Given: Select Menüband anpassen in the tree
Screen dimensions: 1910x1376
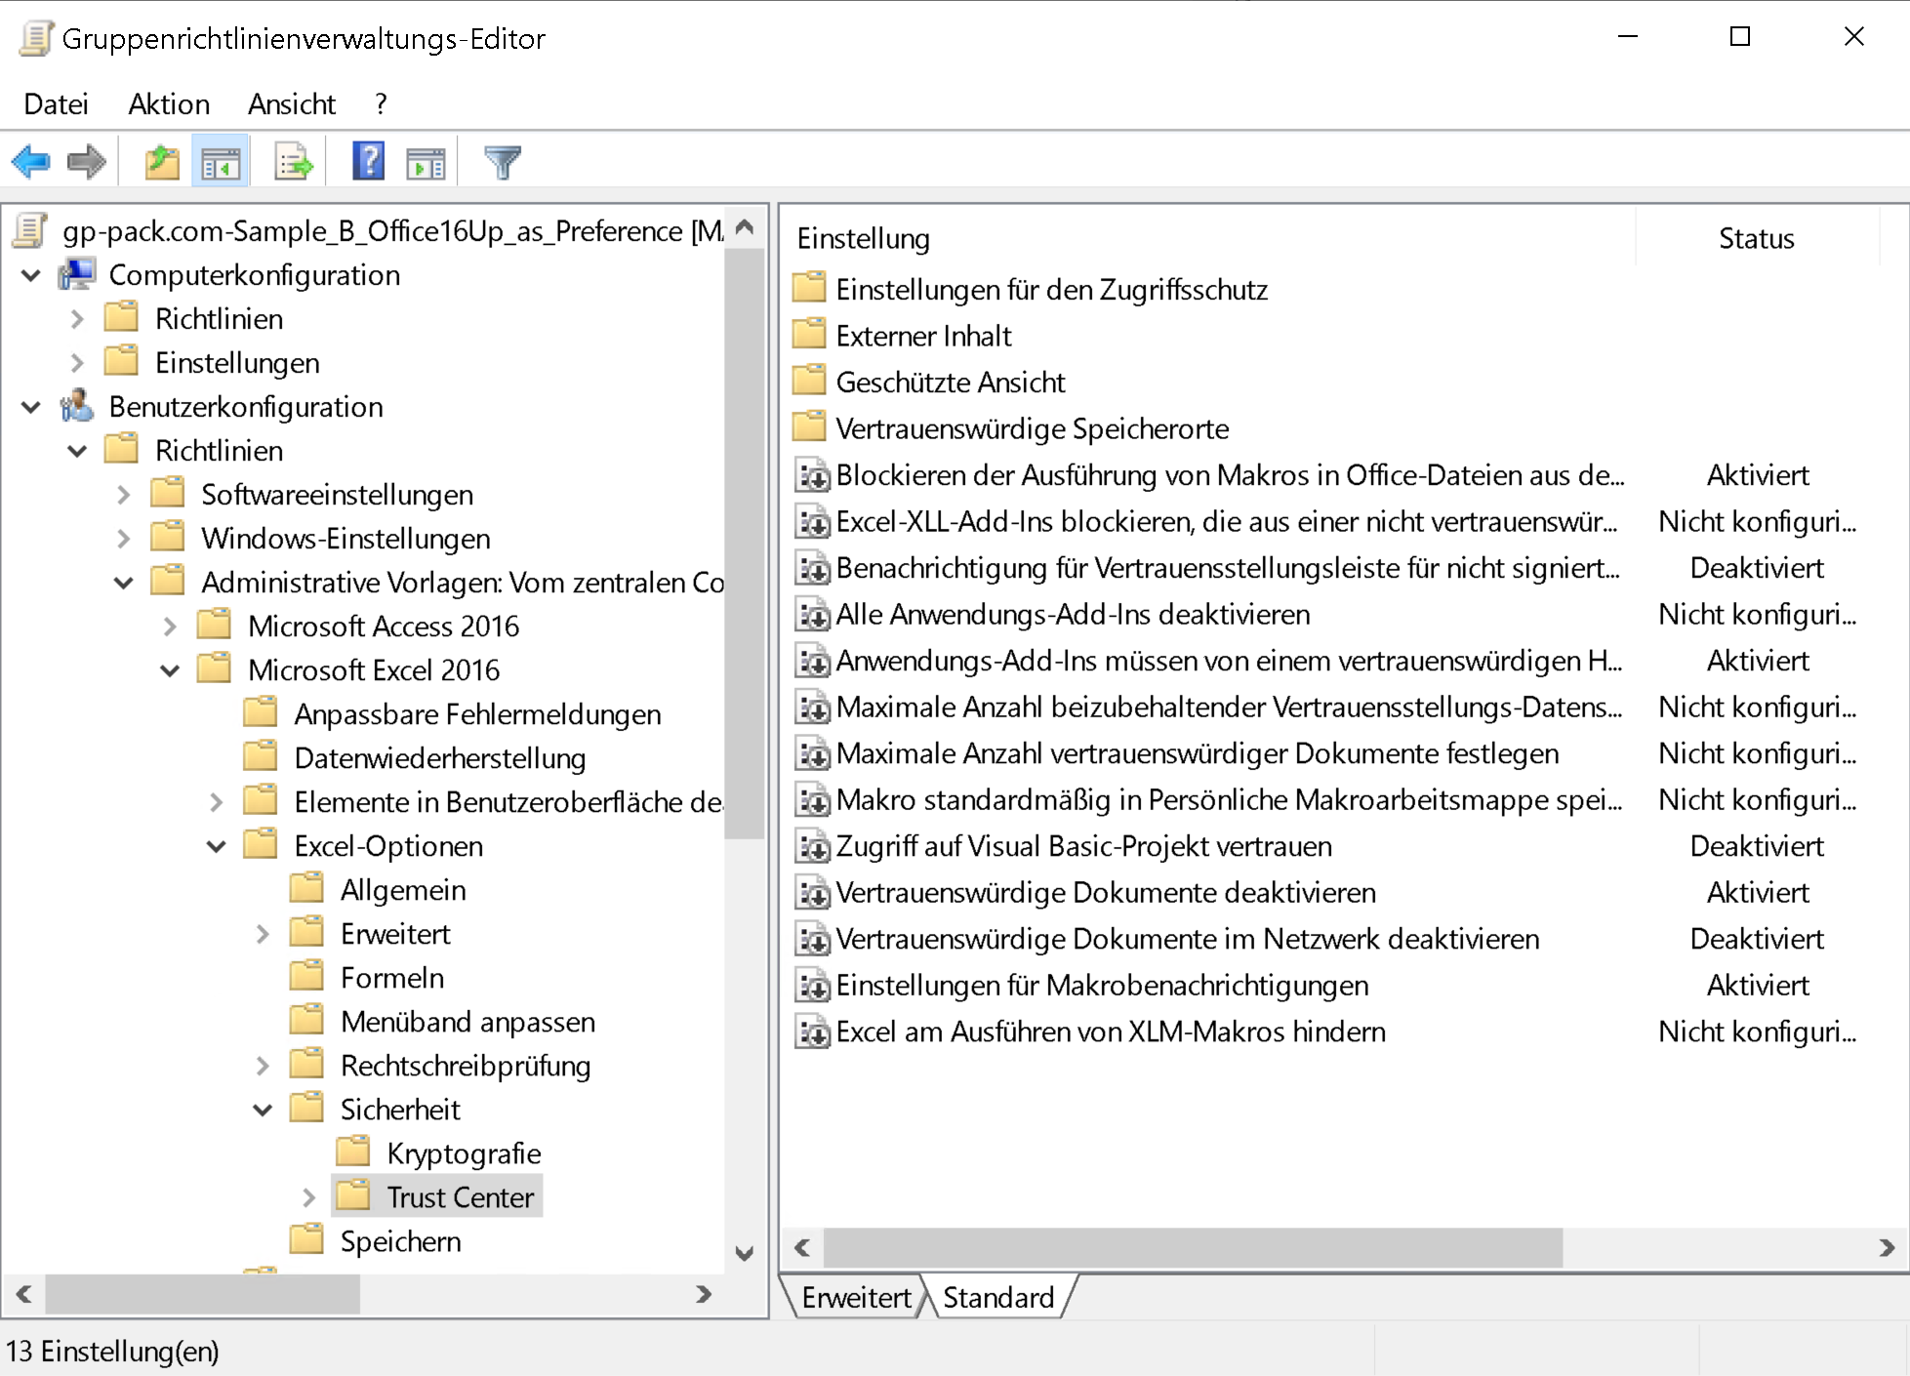Looking at the screenshot, I should (467, 1022).
